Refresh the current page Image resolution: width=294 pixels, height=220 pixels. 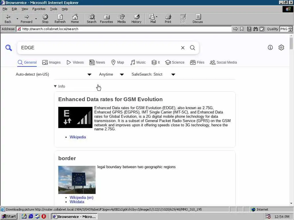60,19
